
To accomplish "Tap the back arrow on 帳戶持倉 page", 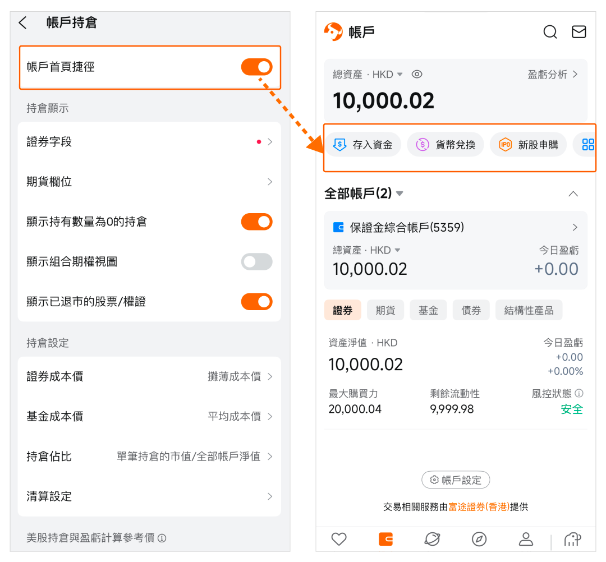I will (23, 23).
